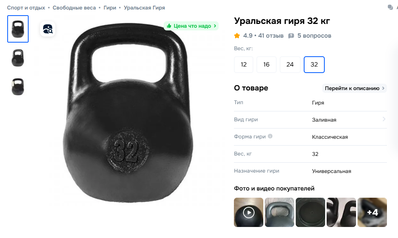This screenshot has width=398, height=238.
Task: Select the 32 kg weight option
Action: (x=314, y=65)
